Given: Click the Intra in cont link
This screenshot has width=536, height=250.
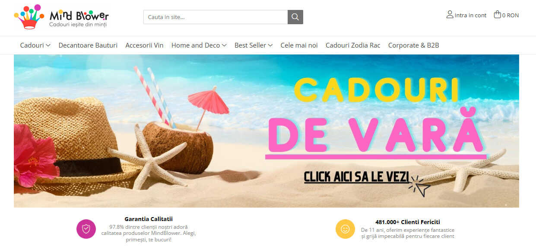Looking at the screenshot, I should [470, 15].
